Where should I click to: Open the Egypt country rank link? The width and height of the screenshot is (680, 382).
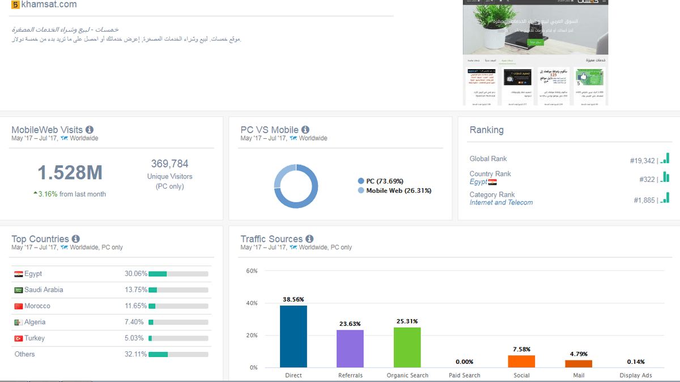tap(478, 182)
